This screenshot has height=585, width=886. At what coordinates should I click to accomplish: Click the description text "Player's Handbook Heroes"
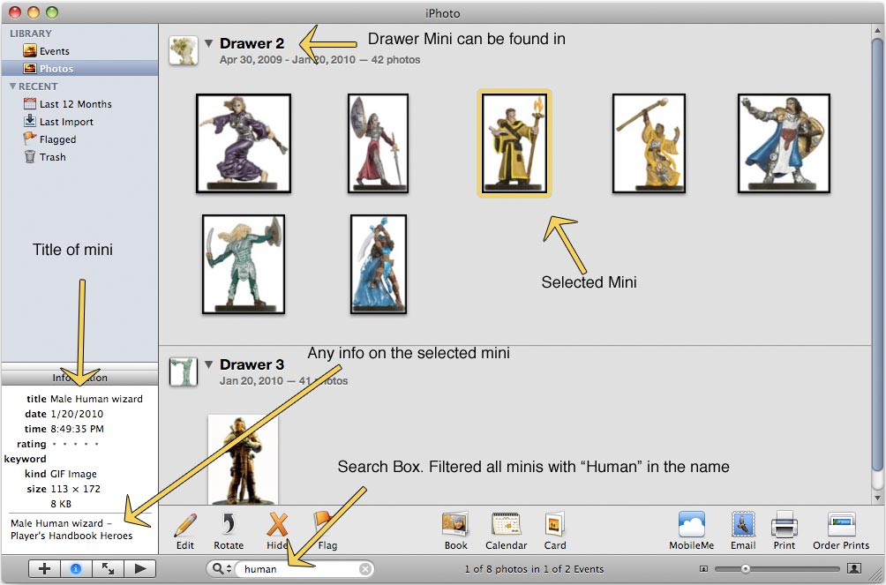click(x=71, y=536)
